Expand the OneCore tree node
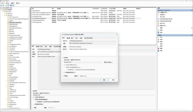193x112 pixels. tap(5, 14)
